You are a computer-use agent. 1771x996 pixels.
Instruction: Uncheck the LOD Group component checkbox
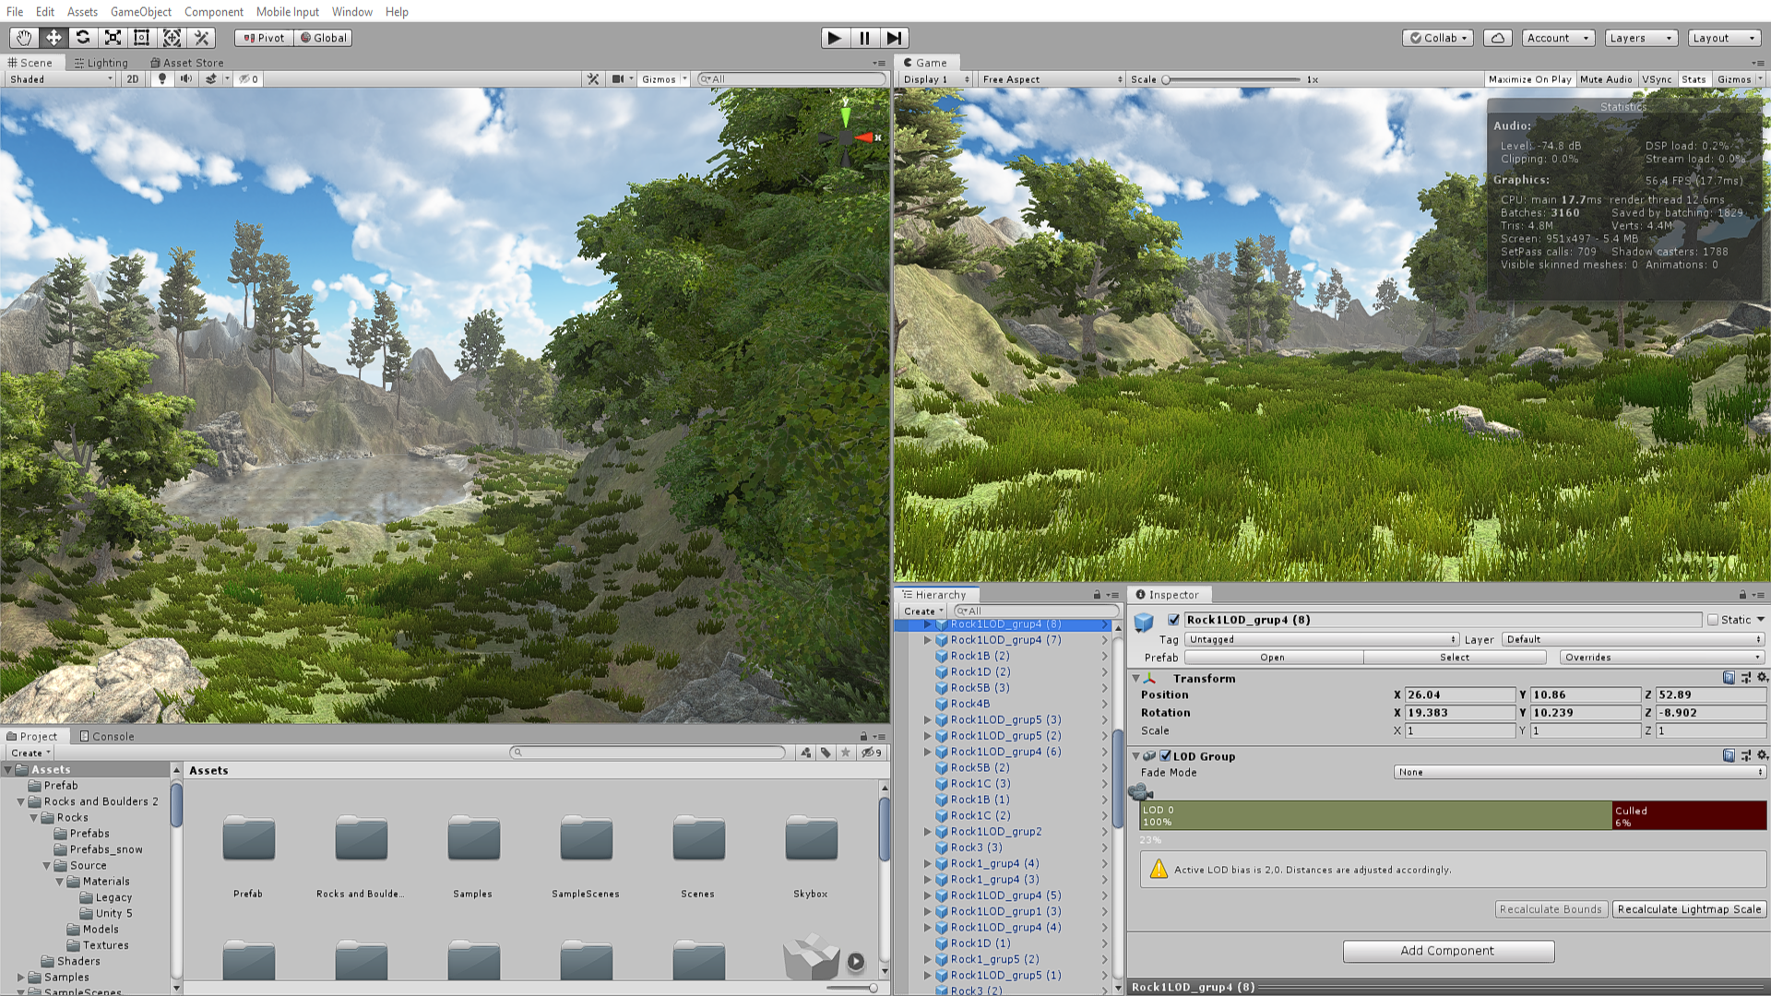[x=1165, y=756]
